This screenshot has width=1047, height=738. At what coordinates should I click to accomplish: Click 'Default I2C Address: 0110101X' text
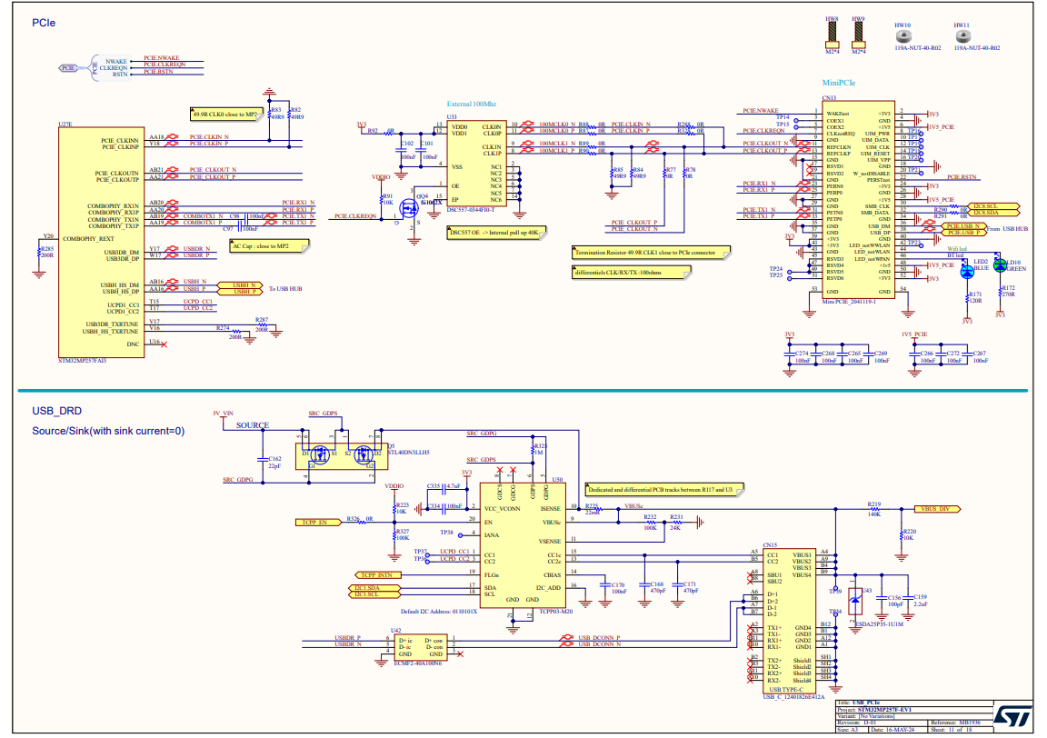click(439, 611)
